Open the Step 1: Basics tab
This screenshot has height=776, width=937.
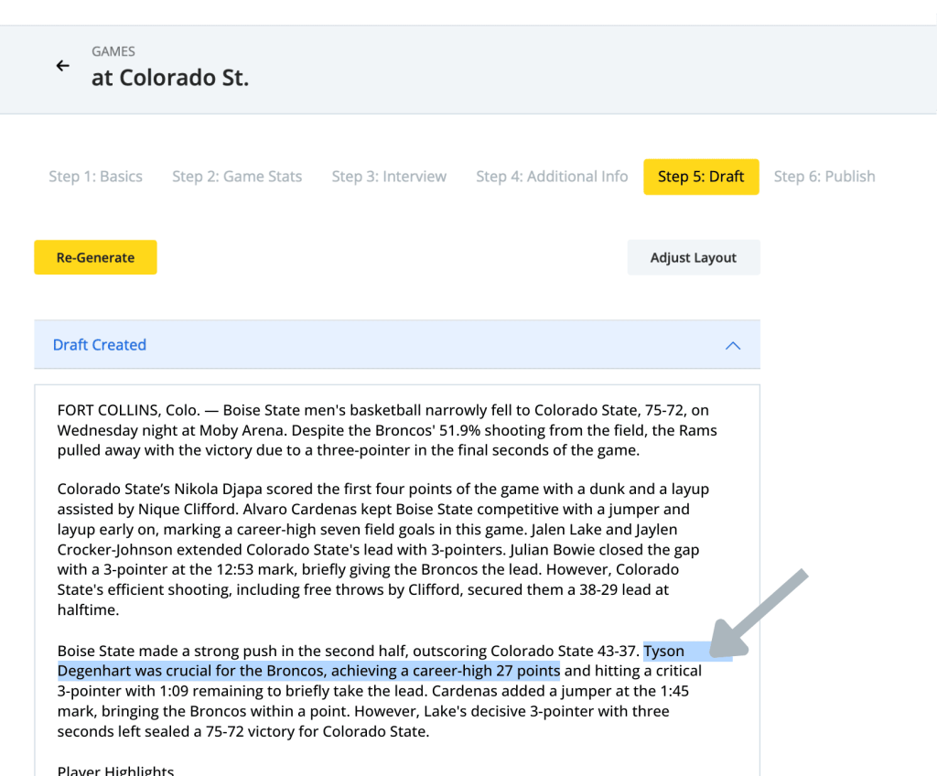pyautogui.click(x=95, y=177)
